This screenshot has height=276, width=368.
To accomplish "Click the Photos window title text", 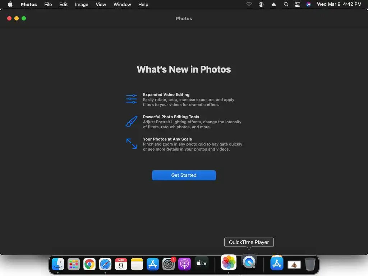I will point(184,19).
